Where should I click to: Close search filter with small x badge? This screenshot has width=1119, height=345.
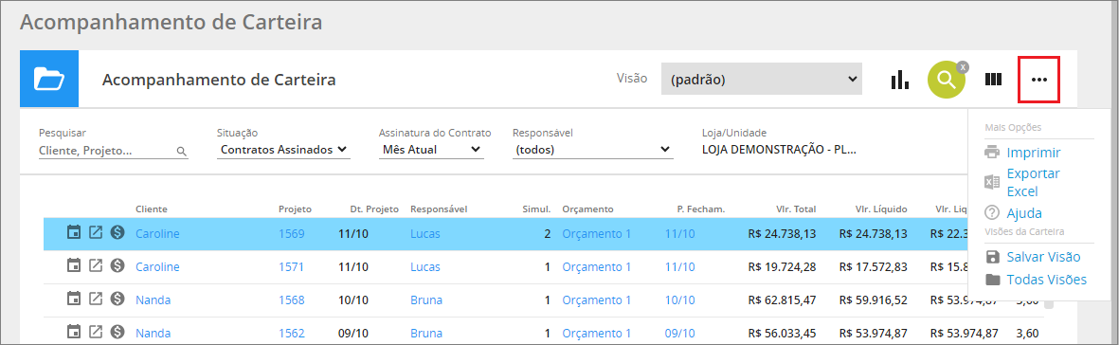click(x=963, y=66)
